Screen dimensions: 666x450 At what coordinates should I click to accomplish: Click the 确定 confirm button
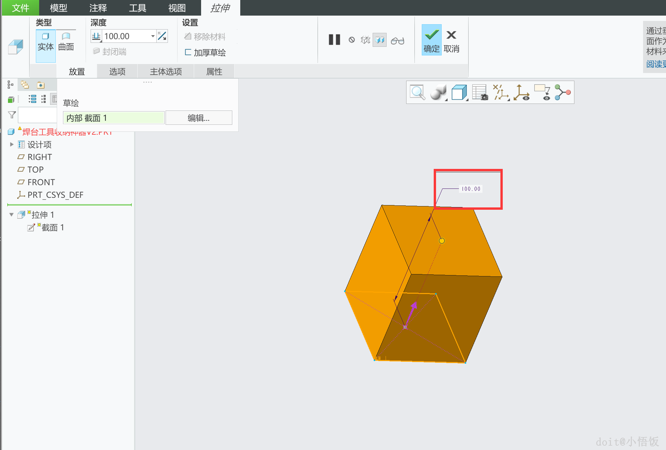(x=431, y=40)
